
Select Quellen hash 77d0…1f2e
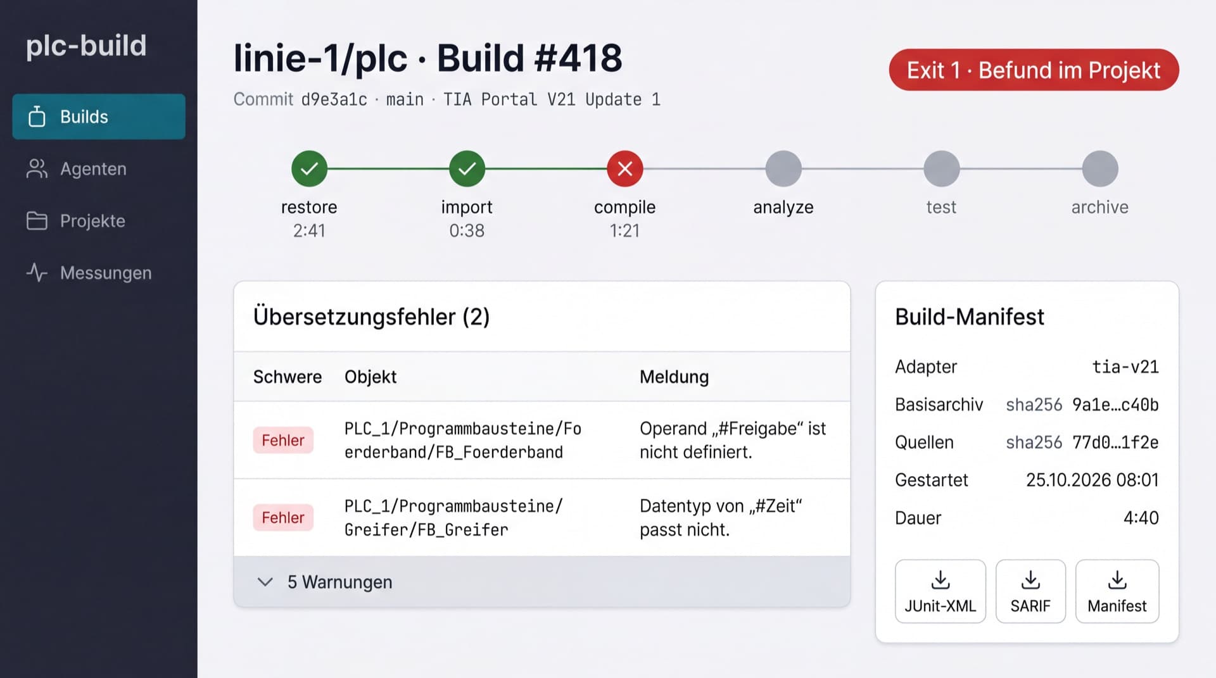point(1115,442)
